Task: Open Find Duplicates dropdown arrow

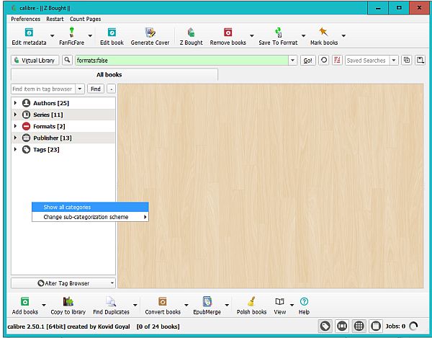Action: tap(135, 305)
